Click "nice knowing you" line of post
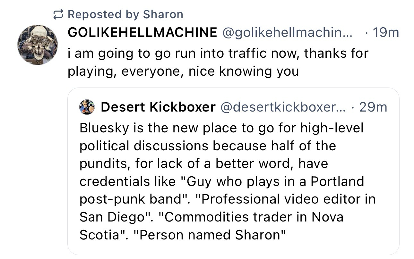 [x=243, y=71]
